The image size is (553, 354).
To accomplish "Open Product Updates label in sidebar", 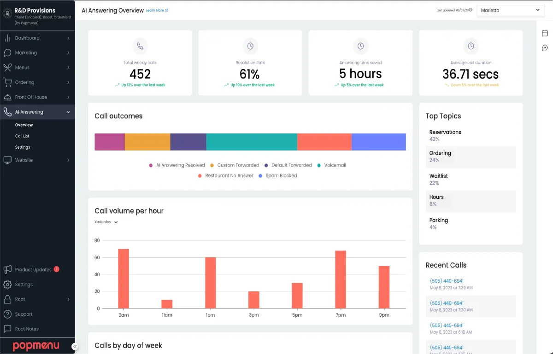I will 33,269.
